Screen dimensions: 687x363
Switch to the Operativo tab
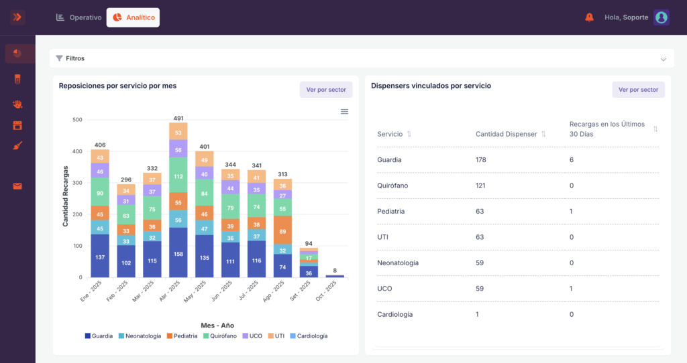click(79, 17)
